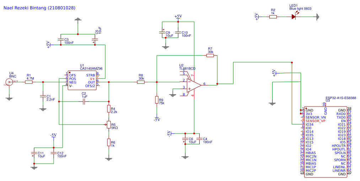This screenshot has height=181, width=360.
Task: Select resistor R7 30k in feedback path
Action: 210,55
